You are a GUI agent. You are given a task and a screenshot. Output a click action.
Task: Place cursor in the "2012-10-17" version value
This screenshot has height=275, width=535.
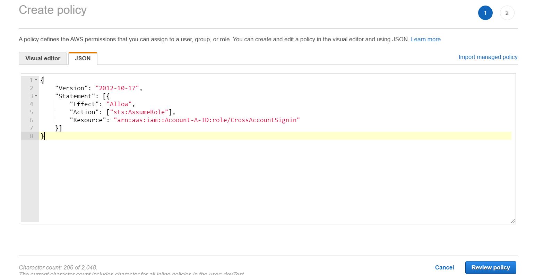point(117,88)
